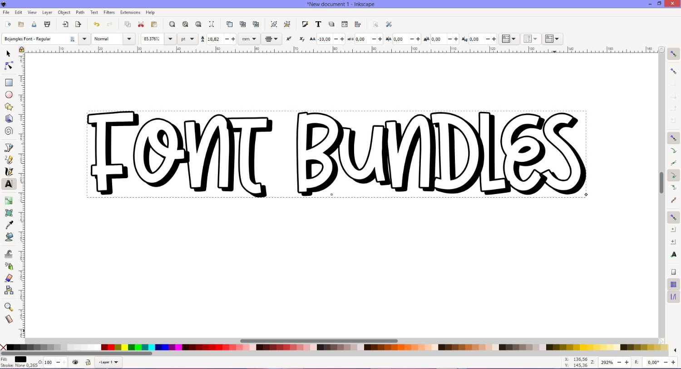Select the Star polygon tool
The image size is (681, 369).
[x=9, y=107]
